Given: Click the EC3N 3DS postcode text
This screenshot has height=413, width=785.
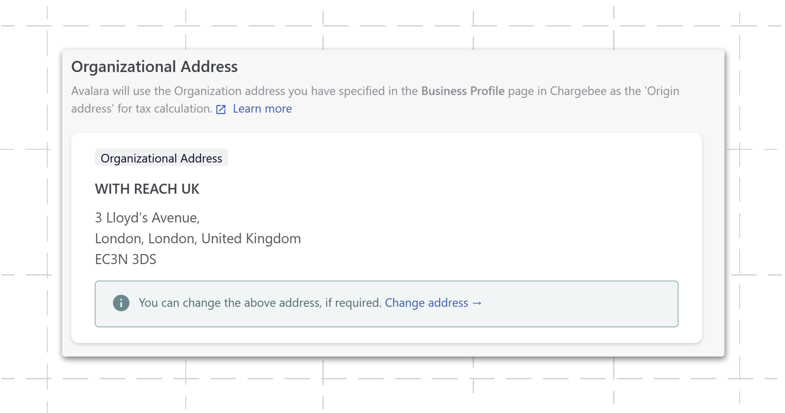Looking at the screenshot, I should [x=125, y=259].
